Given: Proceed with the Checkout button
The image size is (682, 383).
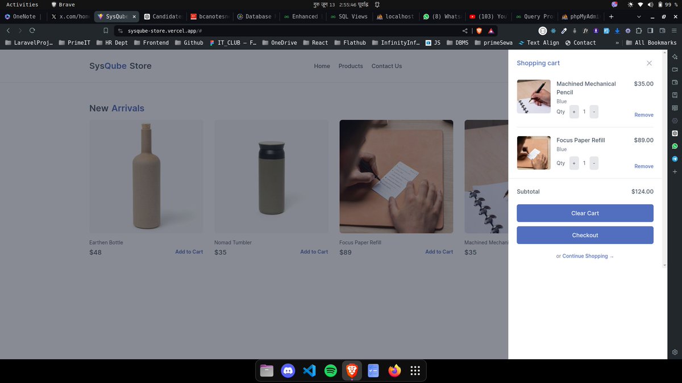Looking at the screenshot, I should (585, 235).
